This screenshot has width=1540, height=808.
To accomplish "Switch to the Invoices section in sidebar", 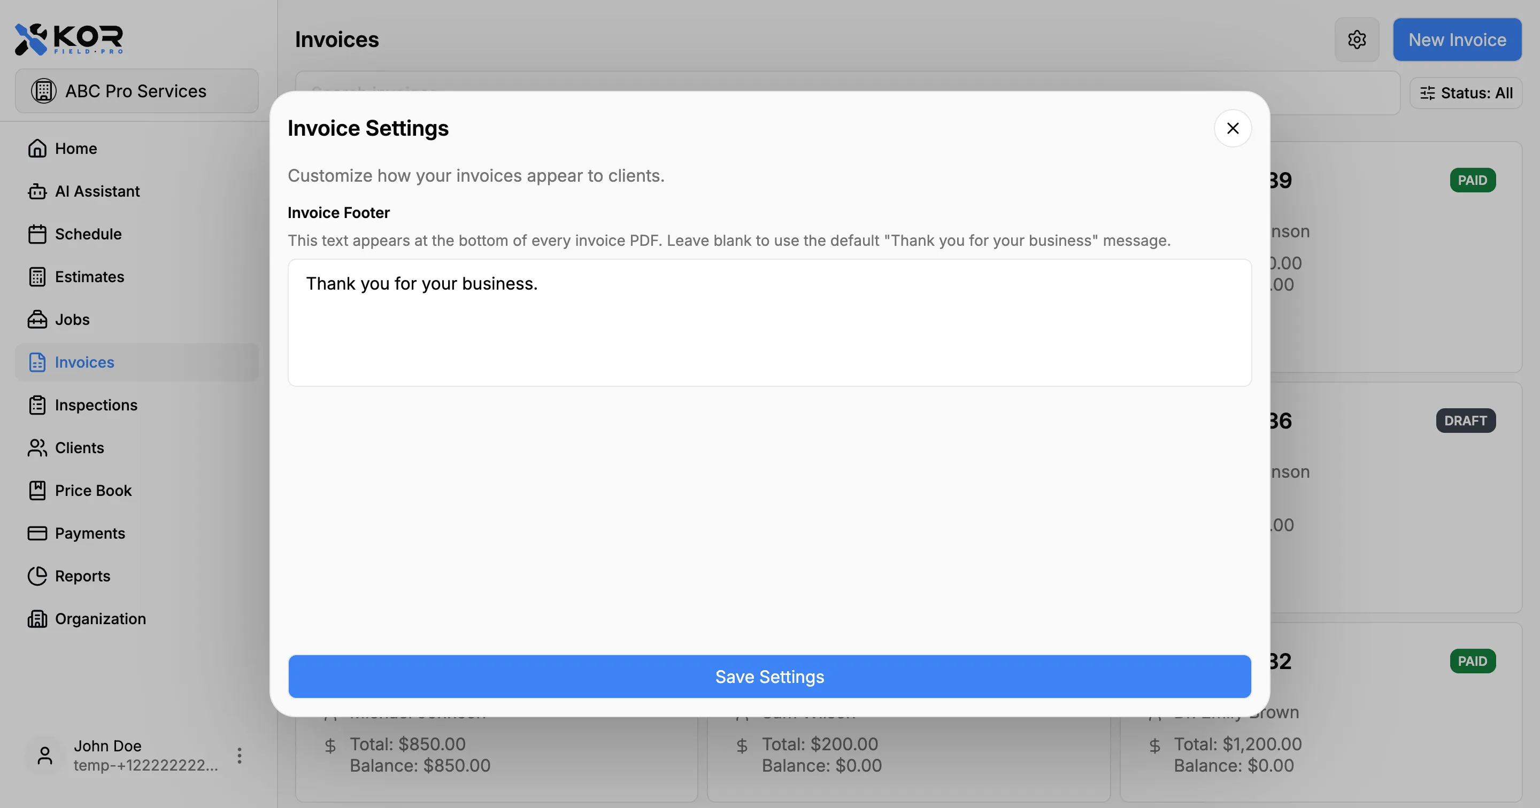I will 84,362.
